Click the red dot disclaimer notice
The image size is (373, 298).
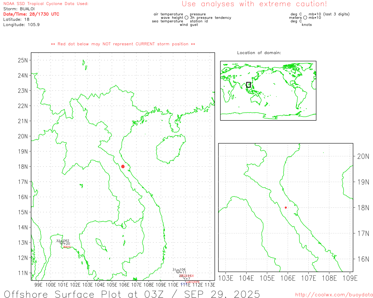(x=123, y=44)
